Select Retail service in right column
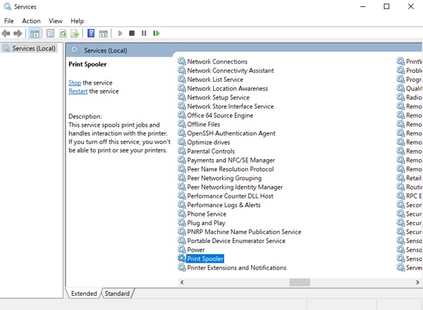 pyautogui.click(x=413, y=178)
